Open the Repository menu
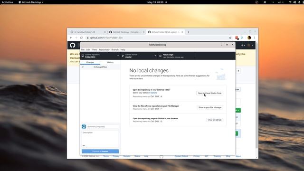The width and height of the screenshot is (304, 171). point(104,49)
